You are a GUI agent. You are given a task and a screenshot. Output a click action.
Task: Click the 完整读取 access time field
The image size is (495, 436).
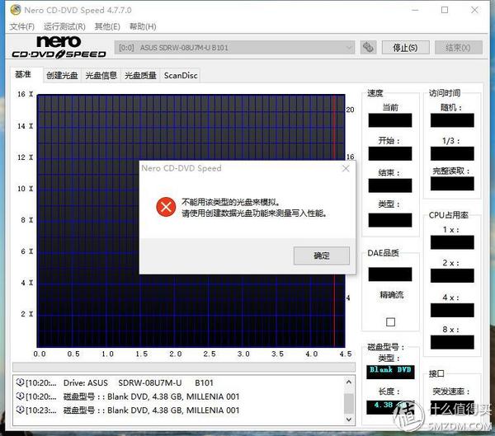pos(452,183)
